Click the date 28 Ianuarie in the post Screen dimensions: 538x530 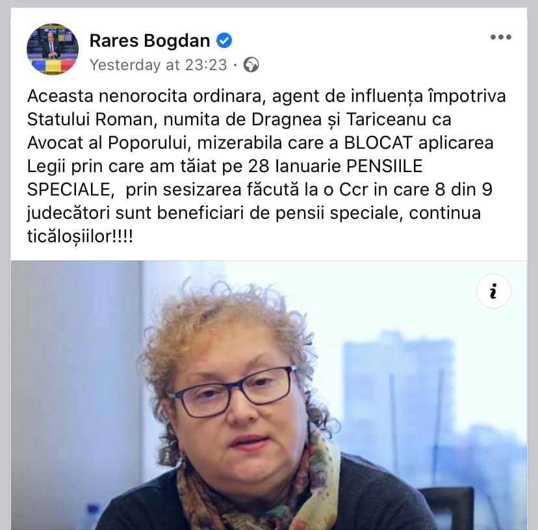pyautogui.click(x=294, y=166)
